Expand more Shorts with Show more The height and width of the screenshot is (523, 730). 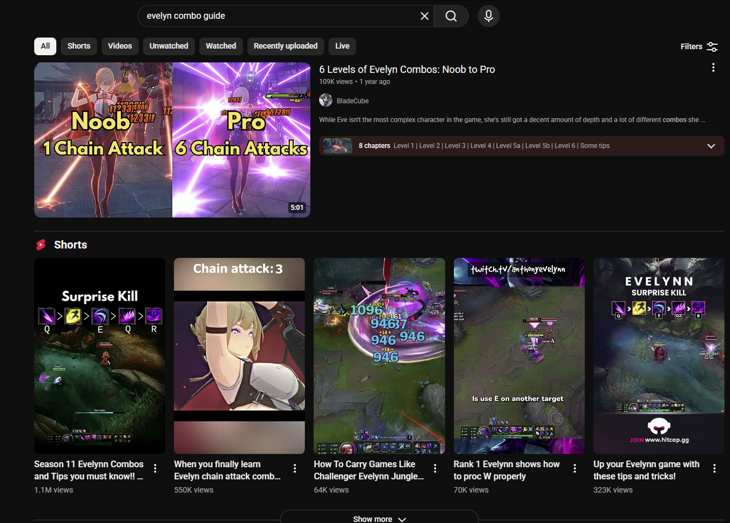coord(379,519)
